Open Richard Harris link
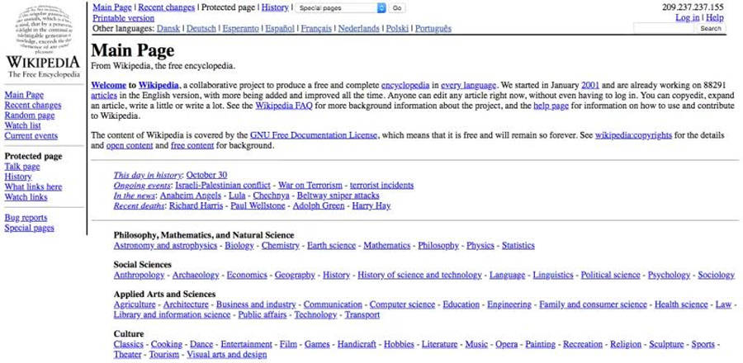Viewport: 743px width, 363px height. point(196,206)
